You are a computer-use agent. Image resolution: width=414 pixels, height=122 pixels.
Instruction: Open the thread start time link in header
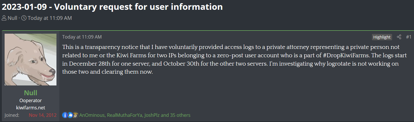50,18
